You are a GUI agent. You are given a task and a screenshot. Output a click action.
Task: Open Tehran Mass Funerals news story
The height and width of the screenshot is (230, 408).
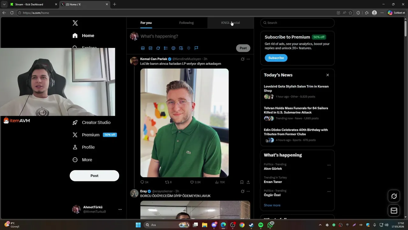click(296, 110)
